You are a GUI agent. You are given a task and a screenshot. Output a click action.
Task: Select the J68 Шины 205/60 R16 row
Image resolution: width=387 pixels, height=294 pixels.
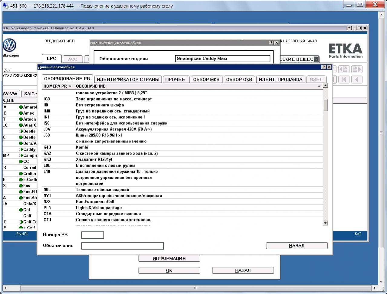point(182,138)
